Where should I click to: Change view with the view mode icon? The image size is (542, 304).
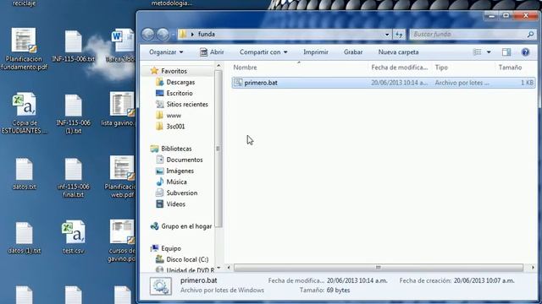pyautogui.click(x=478, y=52)
